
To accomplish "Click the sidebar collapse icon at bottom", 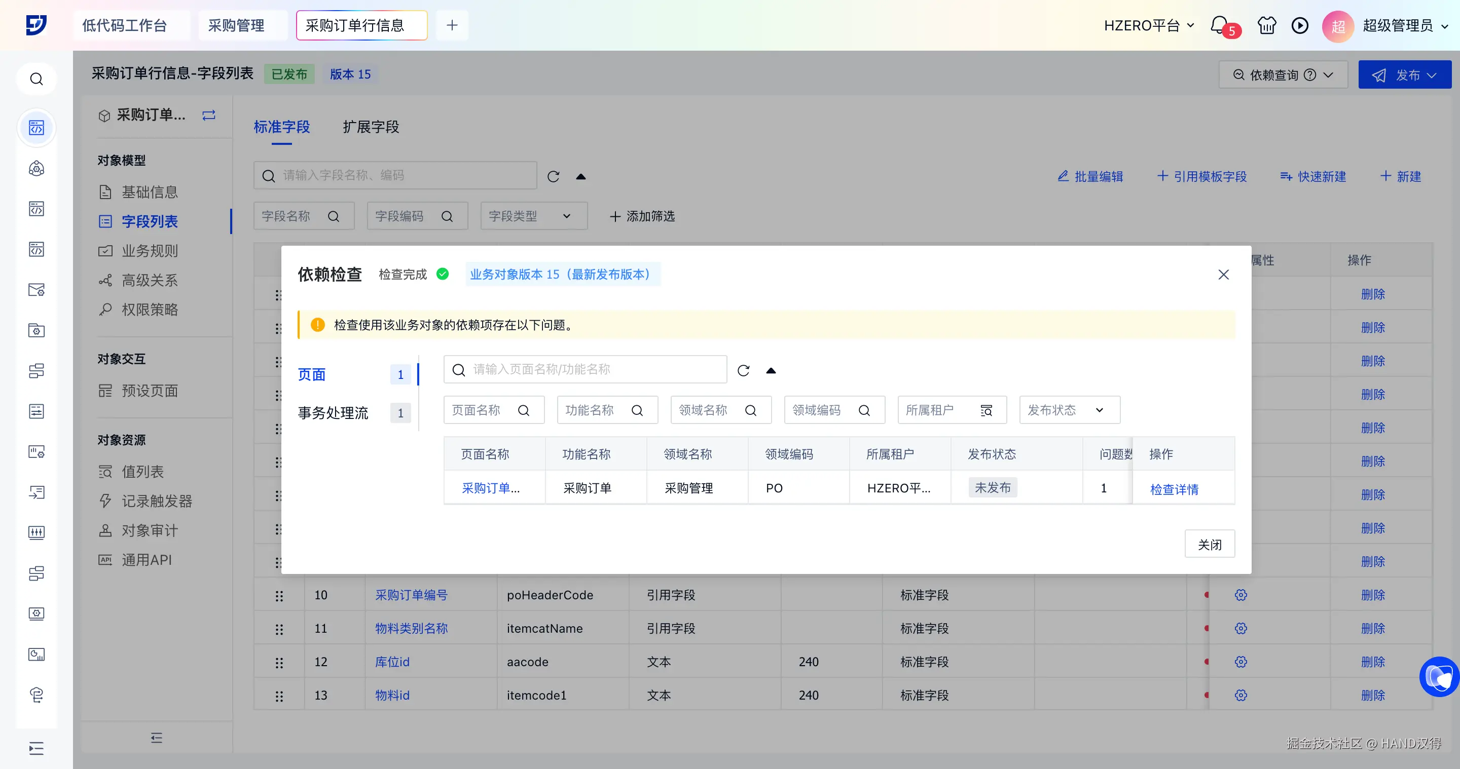I will tap(157, 737).
